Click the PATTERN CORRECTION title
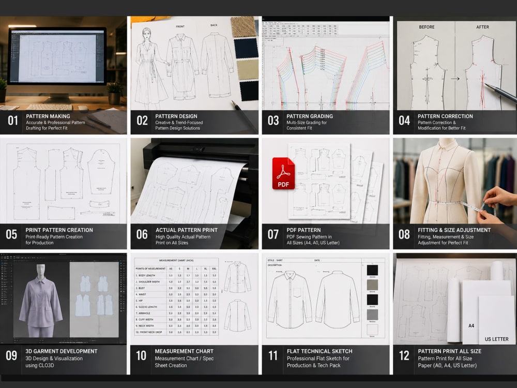The width and height of the screenshot is (517, 388). [x=445, y=116]
